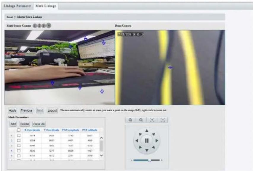Select the Y value 1277 in row 4
The image size is (253, 171).
52,151
